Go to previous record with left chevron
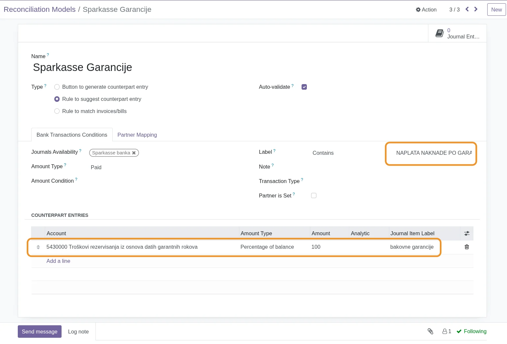Image resolution: width=507 pixels, height=344 pixels. 467,9
